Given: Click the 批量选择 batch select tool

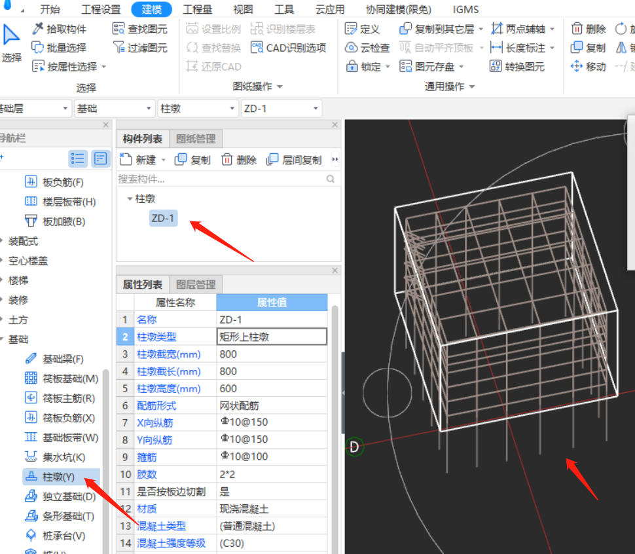Looking at the screenshot, I should click(x=59, y=48).
